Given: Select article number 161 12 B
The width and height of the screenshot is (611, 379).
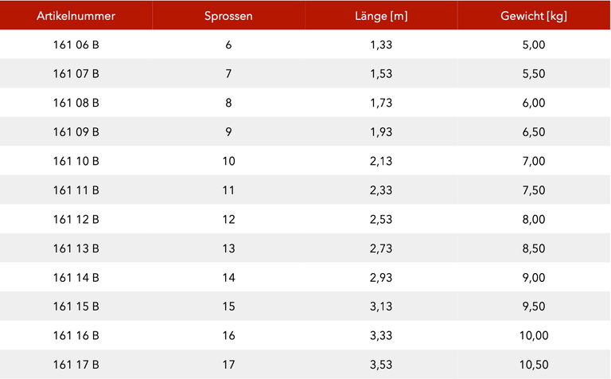Looking at the screenshot, I should (x=76, y=220).
